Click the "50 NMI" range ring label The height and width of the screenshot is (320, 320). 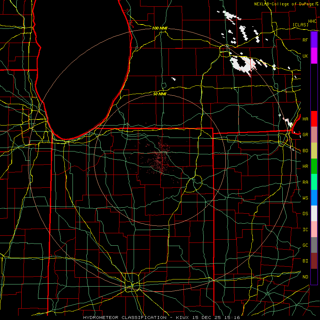160,94
